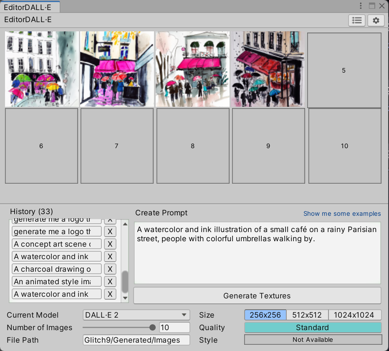Click the history list scroll up arrow

[x=125, y=224]
